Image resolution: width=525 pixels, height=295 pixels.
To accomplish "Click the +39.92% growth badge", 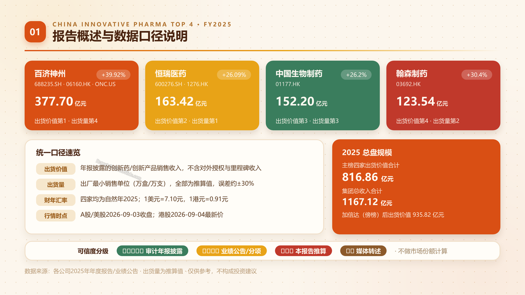I will pyautogui.click(x=114, y=75).
